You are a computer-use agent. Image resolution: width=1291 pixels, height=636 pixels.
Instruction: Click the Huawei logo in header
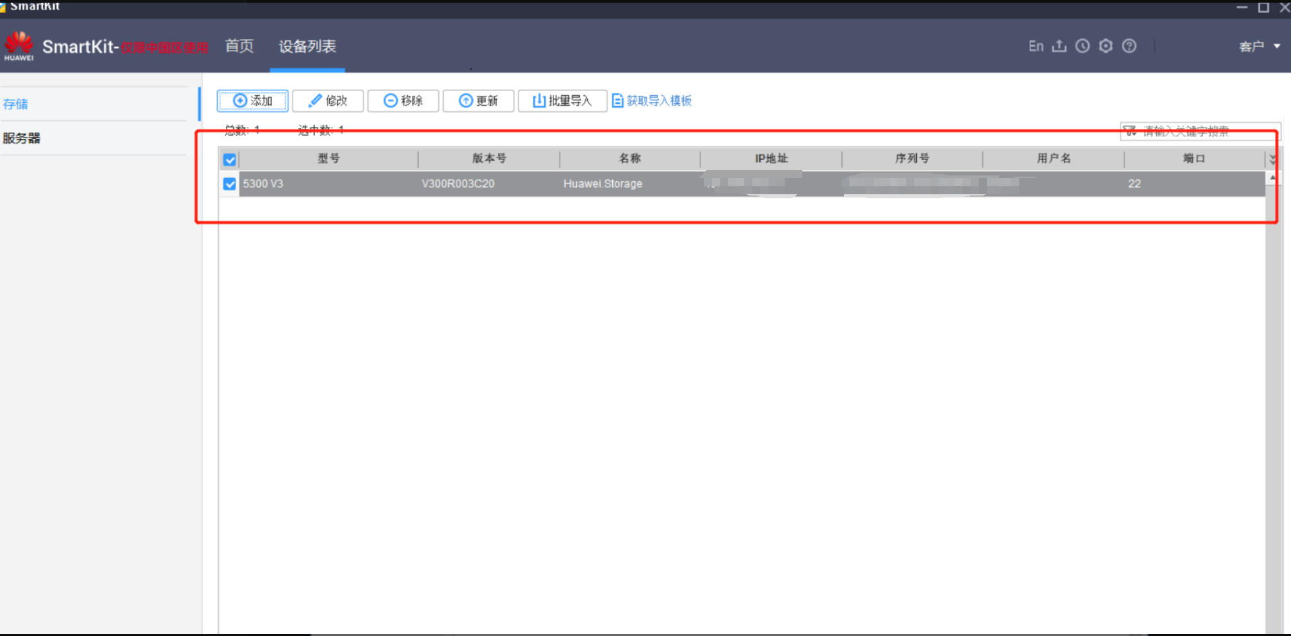19,46
